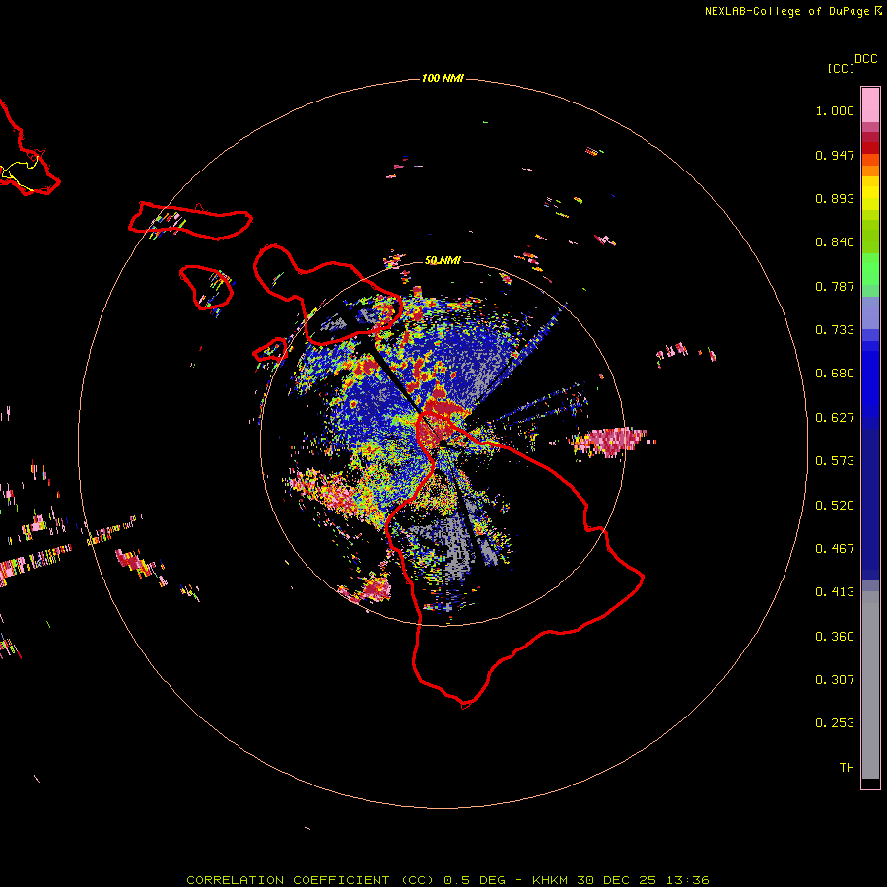Click the 0.253 colorbar value
887x887 pixels.
coord(835,723)
